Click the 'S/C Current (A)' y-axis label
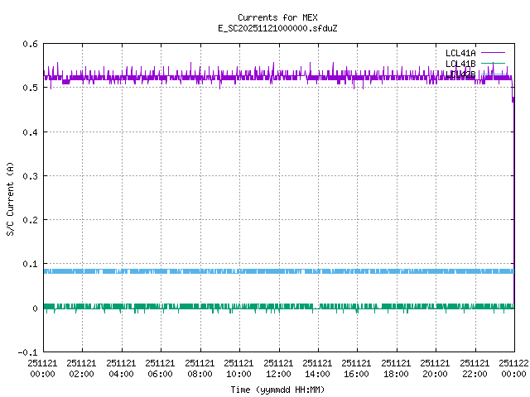This screenshot has width=530, height=397. point(10,198)
